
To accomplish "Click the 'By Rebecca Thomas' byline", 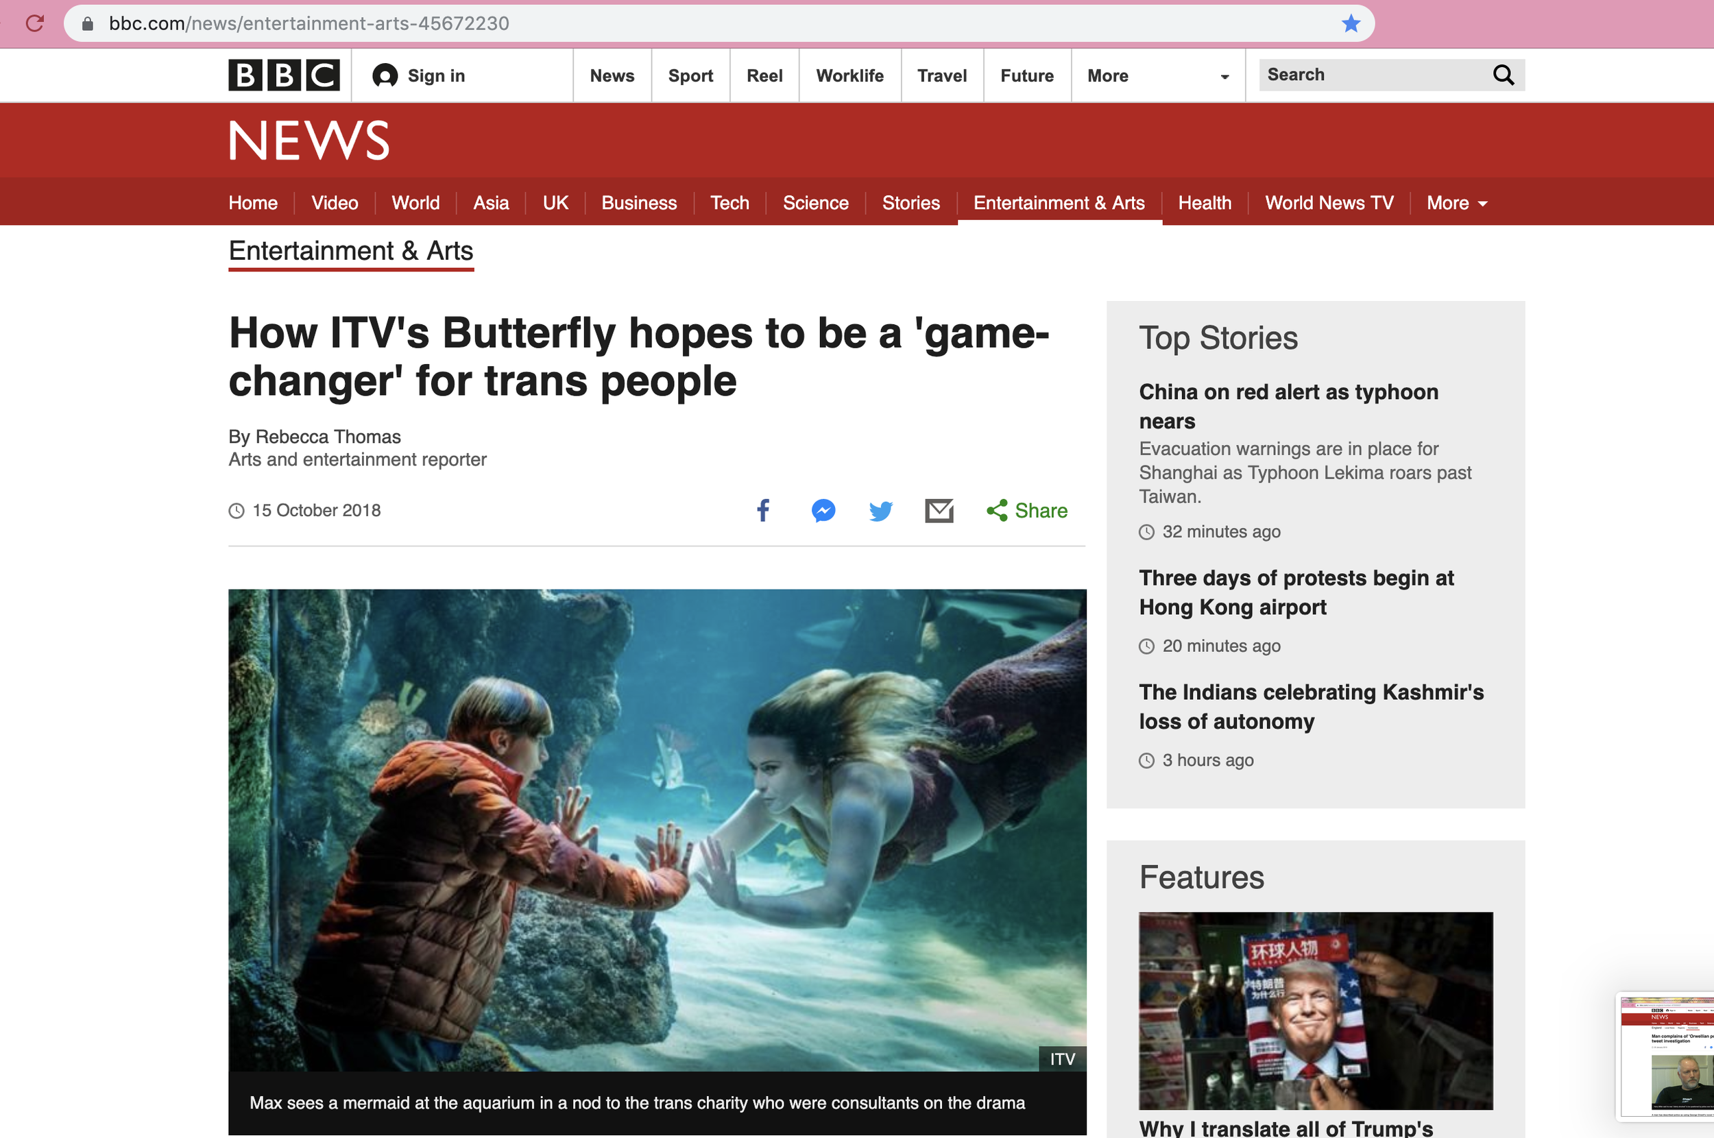I will click(x=314, y=436).
